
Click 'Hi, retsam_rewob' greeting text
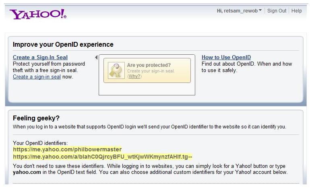(x=237, y=11)
